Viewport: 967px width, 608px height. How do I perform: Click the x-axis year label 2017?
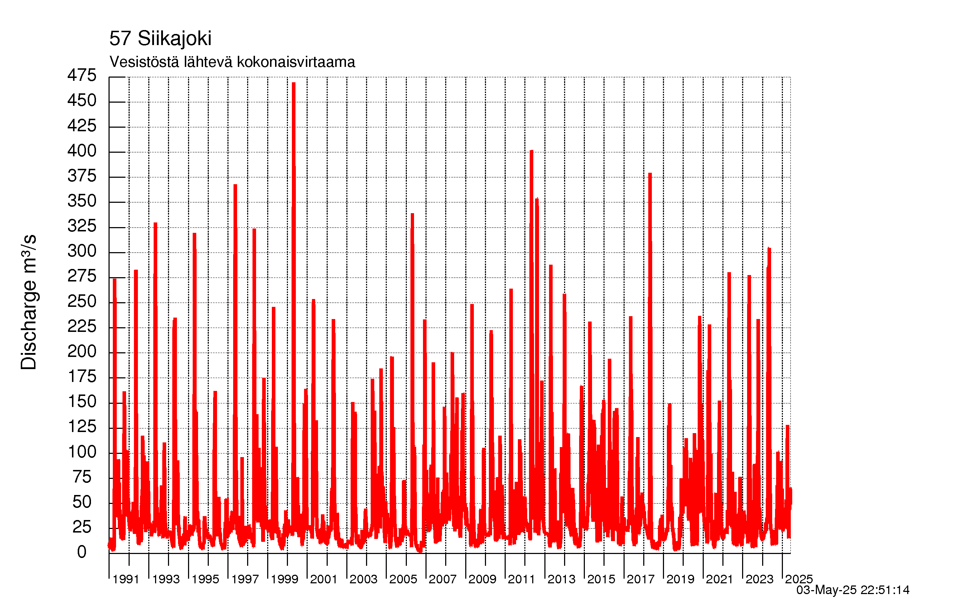pos(640,579)
